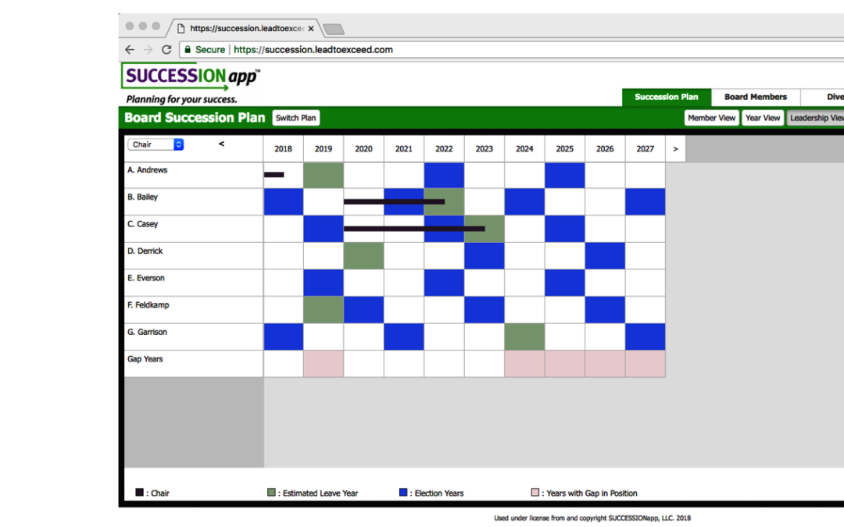Click the A. Andrews row name
Image resolution: width=844 pixels, height=527 pixels.
tap(147, 170)
